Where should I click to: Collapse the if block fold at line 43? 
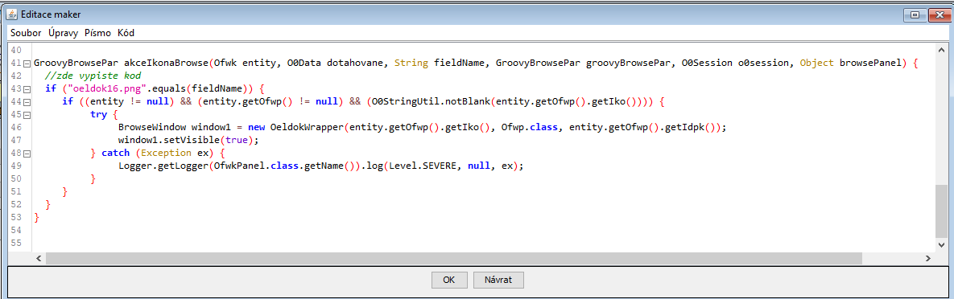[27, 88]
